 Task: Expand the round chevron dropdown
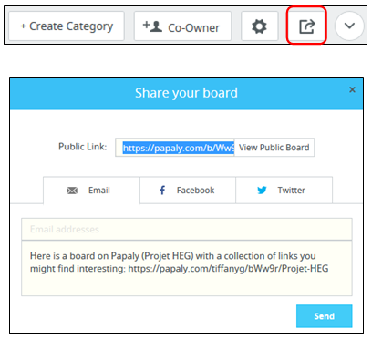click(349, 26)
